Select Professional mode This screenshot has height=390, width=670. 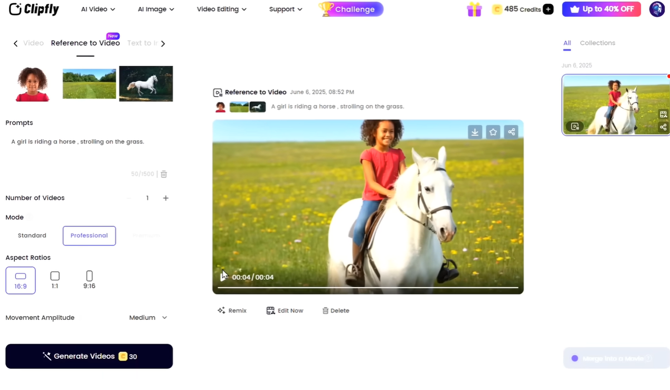pyautogui.click(x=89, y=235)
